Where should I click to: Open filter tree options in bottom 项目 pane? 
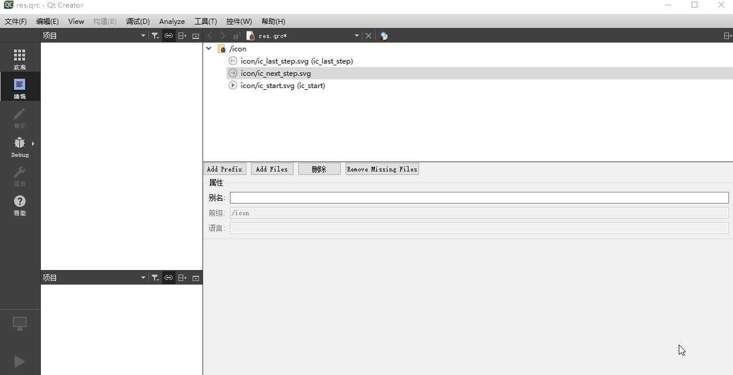click(155, 278)
